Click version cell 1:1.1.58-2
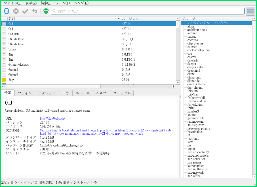This screenshot has width=257, height=187. pos(128,65)
